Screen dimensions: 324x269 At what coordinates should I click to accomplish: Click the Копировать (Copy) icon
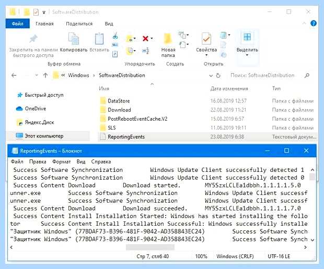point(74,39)
